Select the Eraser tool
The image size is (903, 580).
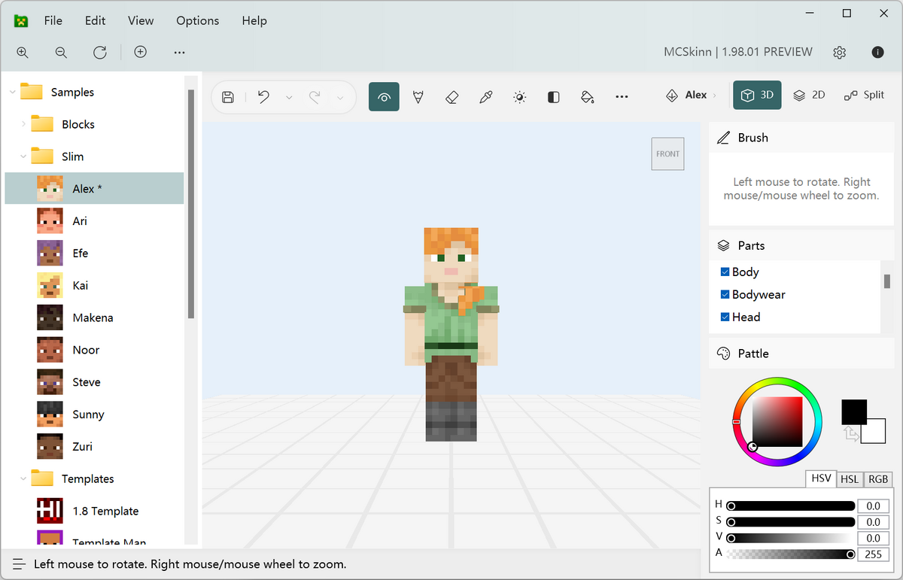[x=451, y=96]
